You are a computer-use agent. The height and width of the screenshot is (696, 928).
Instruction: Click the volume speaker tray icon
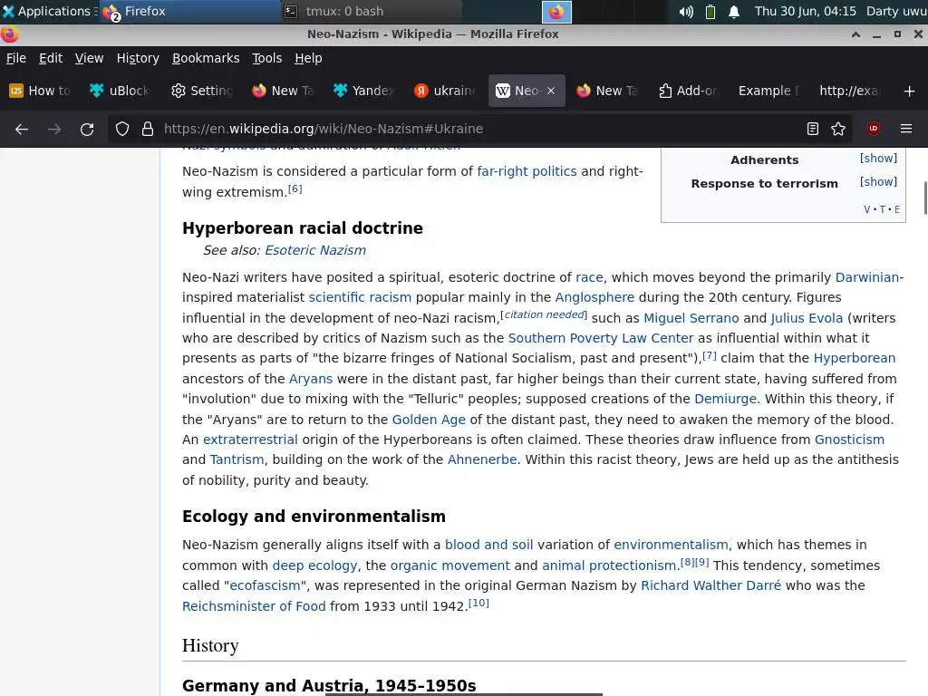click(x=686, y=11)
